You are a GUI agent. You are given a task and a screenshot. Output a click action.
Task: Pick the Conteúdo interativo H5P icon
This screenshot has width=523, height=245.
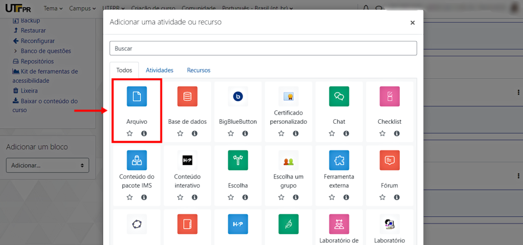click(187, 160)
